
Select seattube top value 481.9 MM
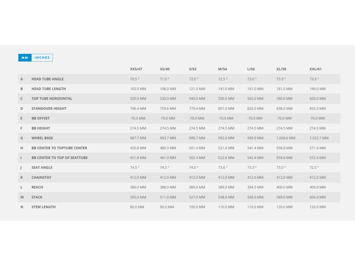pyautogui.click(x=168, y=158)
